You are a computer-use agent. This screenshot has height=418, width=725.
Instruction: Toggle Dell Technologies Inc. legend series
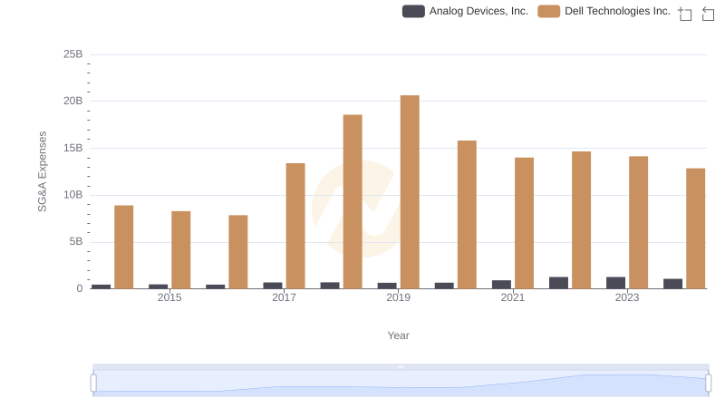(x=604, y=11)
